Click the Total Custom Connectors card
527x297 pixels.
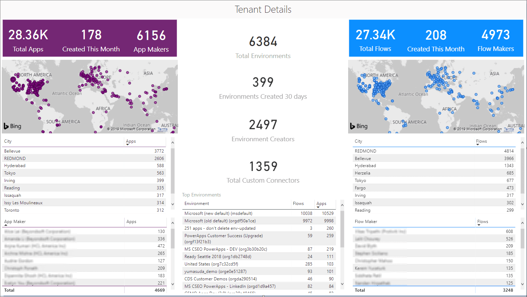pos(263,172)
